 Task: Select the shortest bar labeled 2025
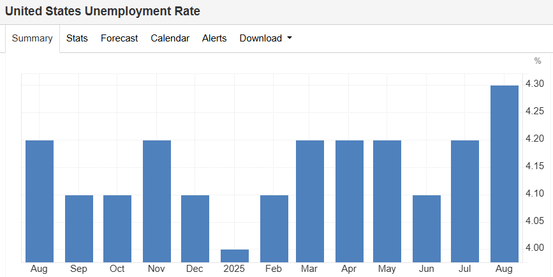(x=235, y=255)
